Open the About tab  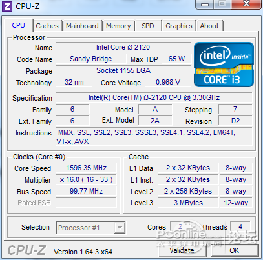(209, 26)
